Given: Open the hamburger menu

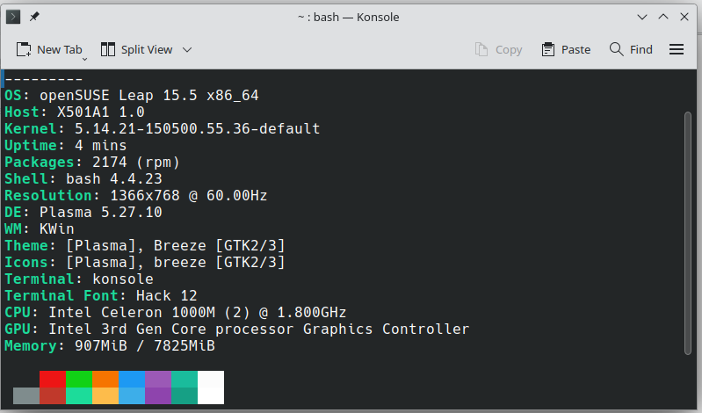Looking at the screenshot, I should (677, 49).
